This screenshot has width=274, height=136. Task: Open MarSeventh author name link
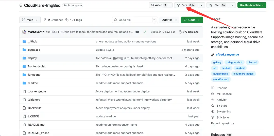coord(36,32)
